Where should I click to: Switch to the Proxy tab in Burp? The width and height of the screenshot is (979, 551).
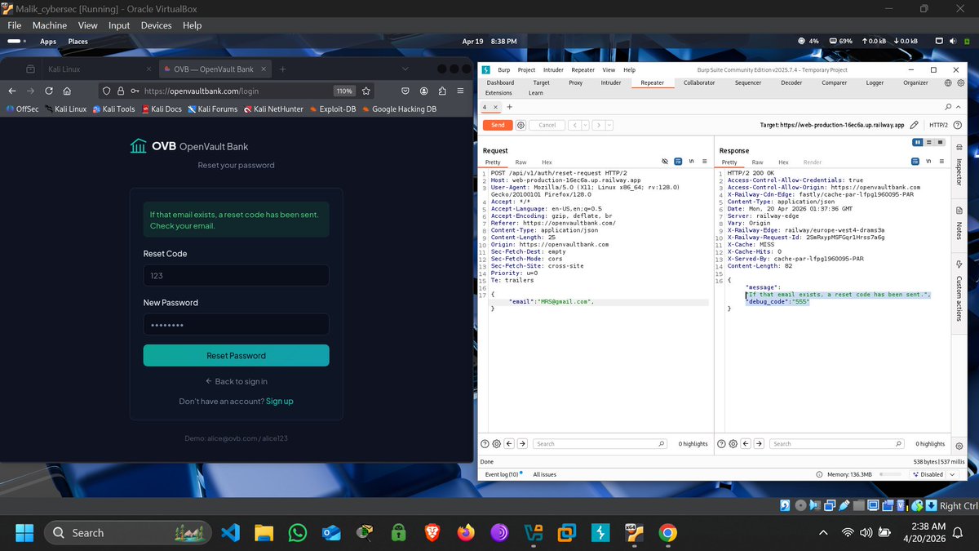pyautogui.click(x=576, y=82)
